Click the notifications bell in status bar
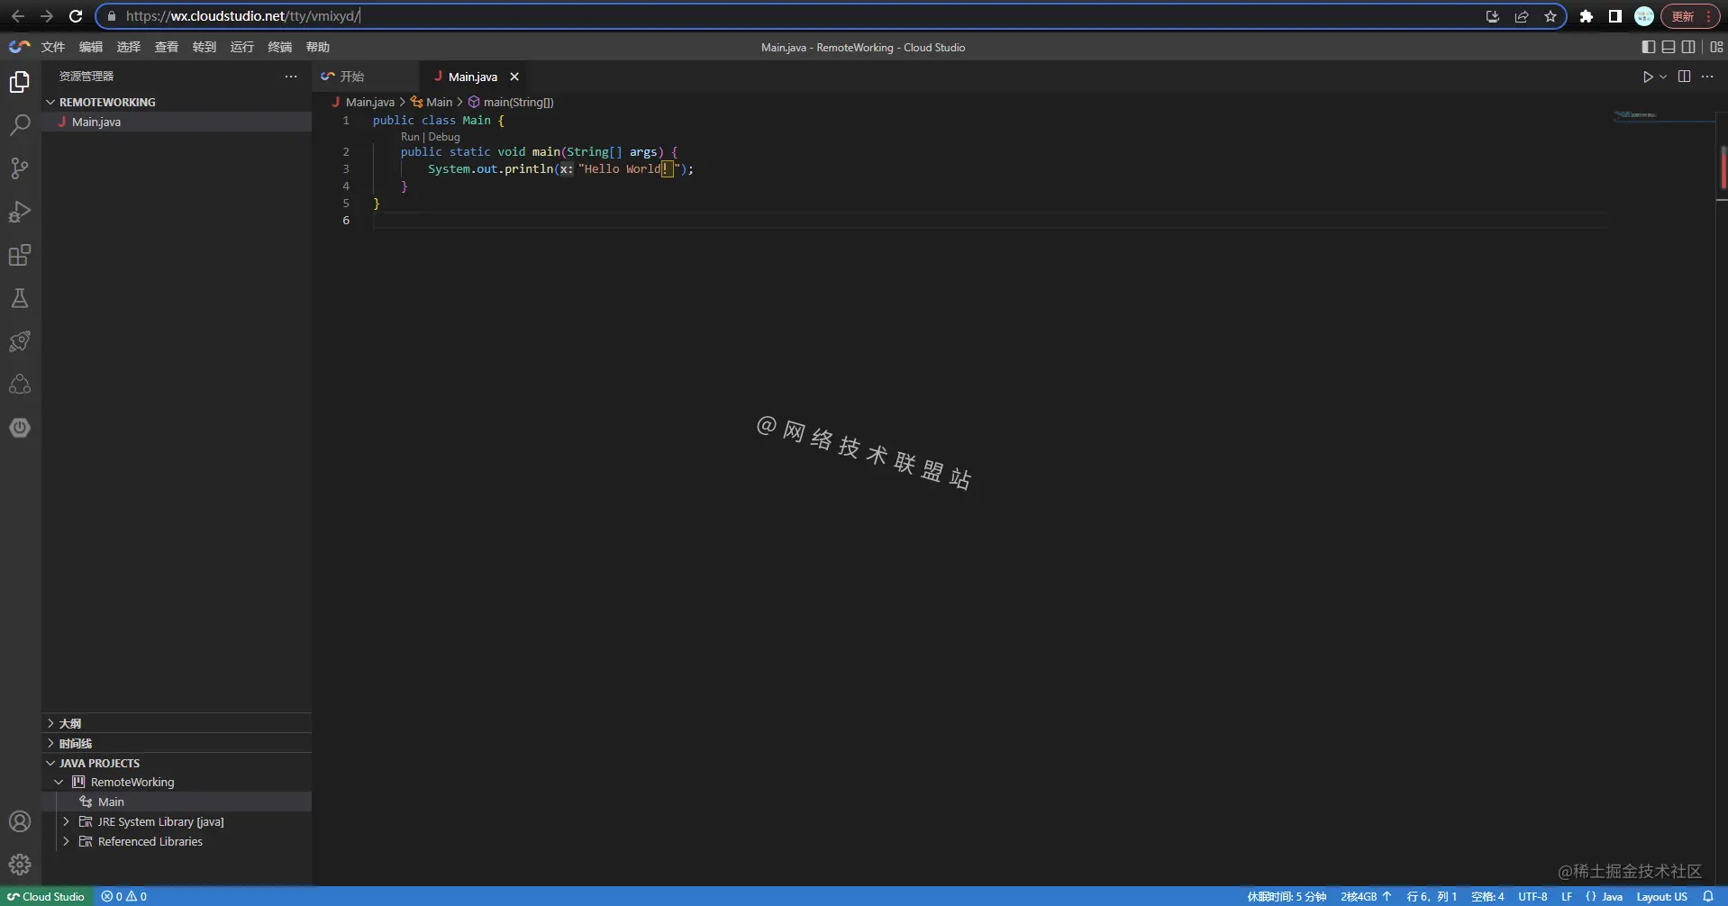 (x=1708, y=897)
